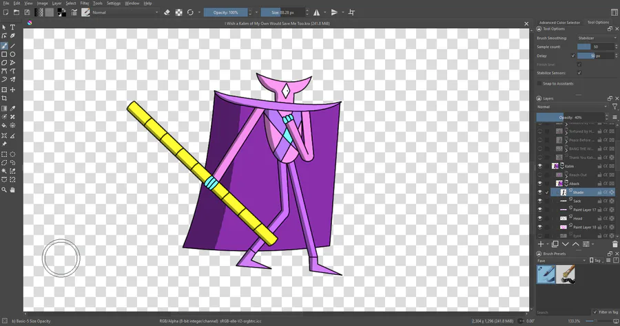620x326 pixels.
Task: Open layer blending mode Normal dropdown
Action: [572, 107]
